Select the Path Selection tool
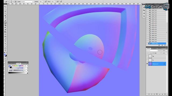This screenshot has width=172, height=96. (x=5, y=44)
